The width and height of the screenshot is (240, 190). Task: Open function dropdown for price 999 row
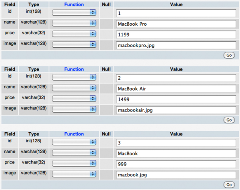coord(74,163)
